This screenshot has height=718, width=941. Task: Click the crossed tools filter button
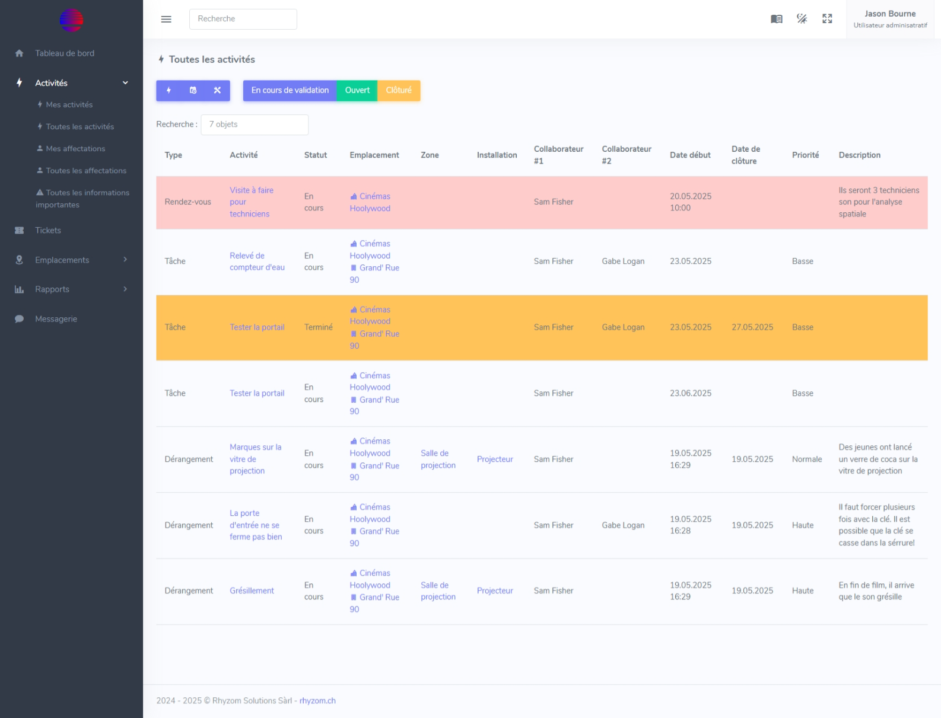pyautogui.click(x=217, y=91)
